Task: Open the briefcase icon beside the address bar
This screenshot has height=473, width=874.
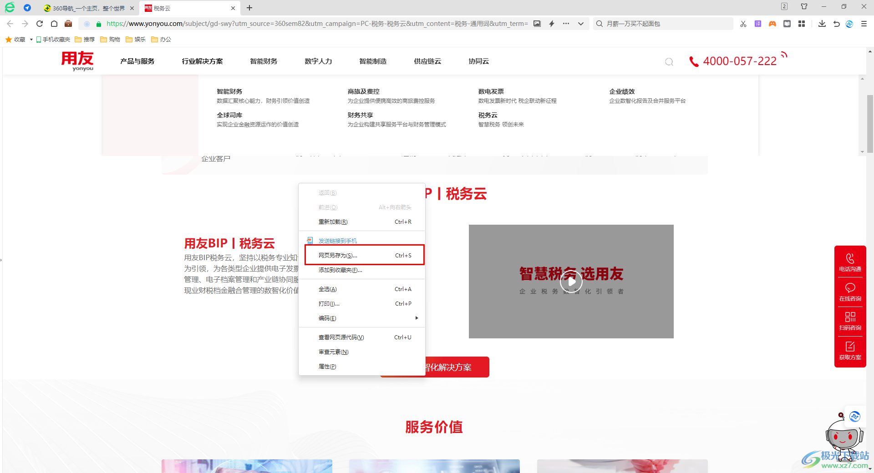Action: click(x=68, y=24)
